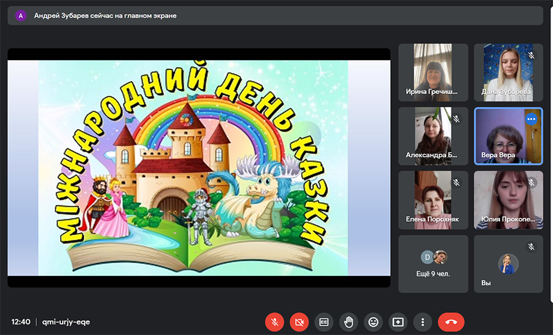Click the muted mic icon on Александра's tile
The height and width of the screenshot is (335, 553).
pyautogui.click(x=456, y=119)
